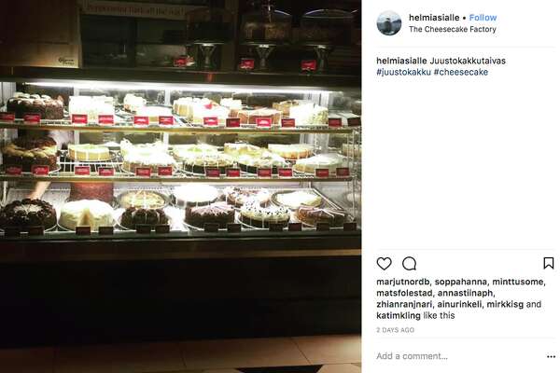
Task: Open comments via the speech bubble icon
Action: pyautogui.click(x=410, y=264)
